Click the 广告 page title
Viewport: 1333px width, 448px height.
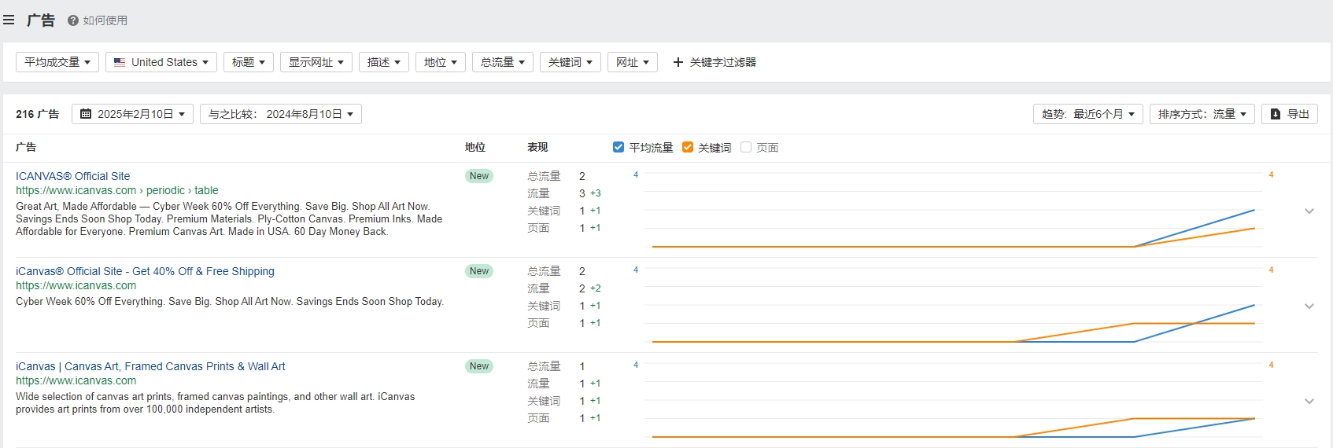(41, 20)
